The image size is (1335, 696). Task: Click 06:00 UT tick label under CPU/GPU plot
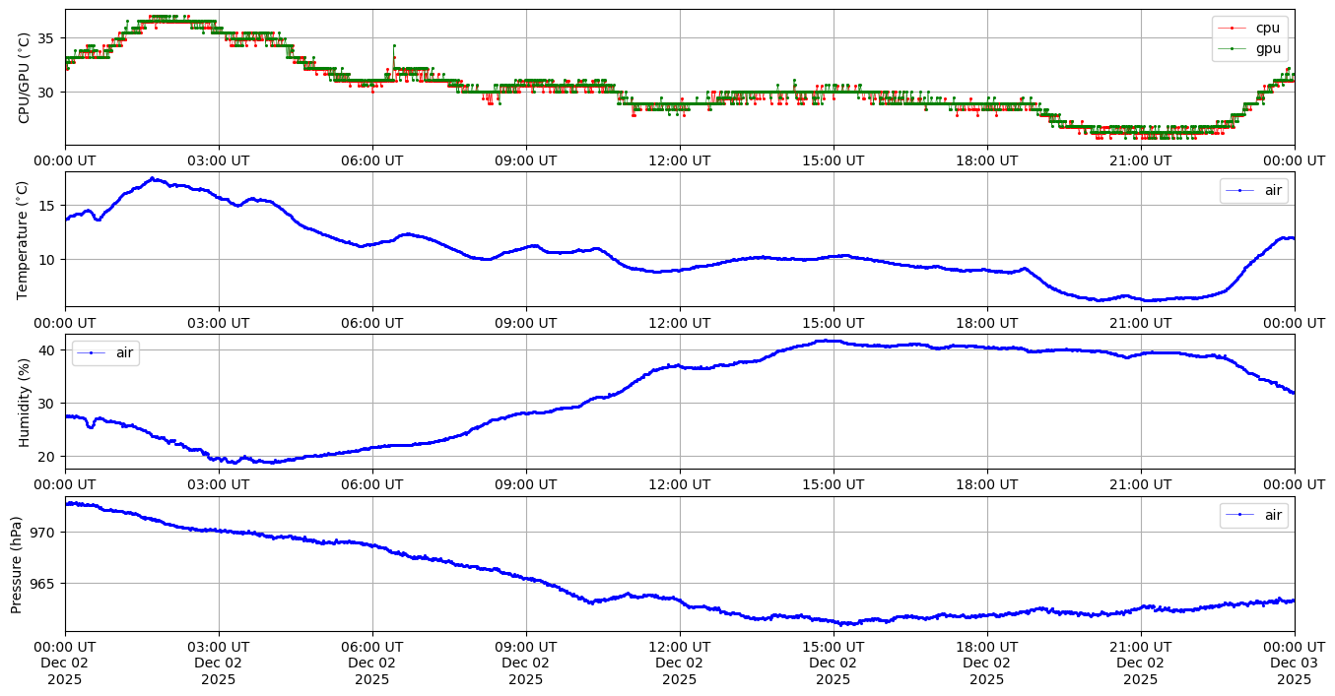coord(372,160)
